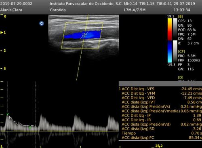Select the [B] mode parameter header
Viewport: 202px width, 148px height.
(x=181, y=17)
